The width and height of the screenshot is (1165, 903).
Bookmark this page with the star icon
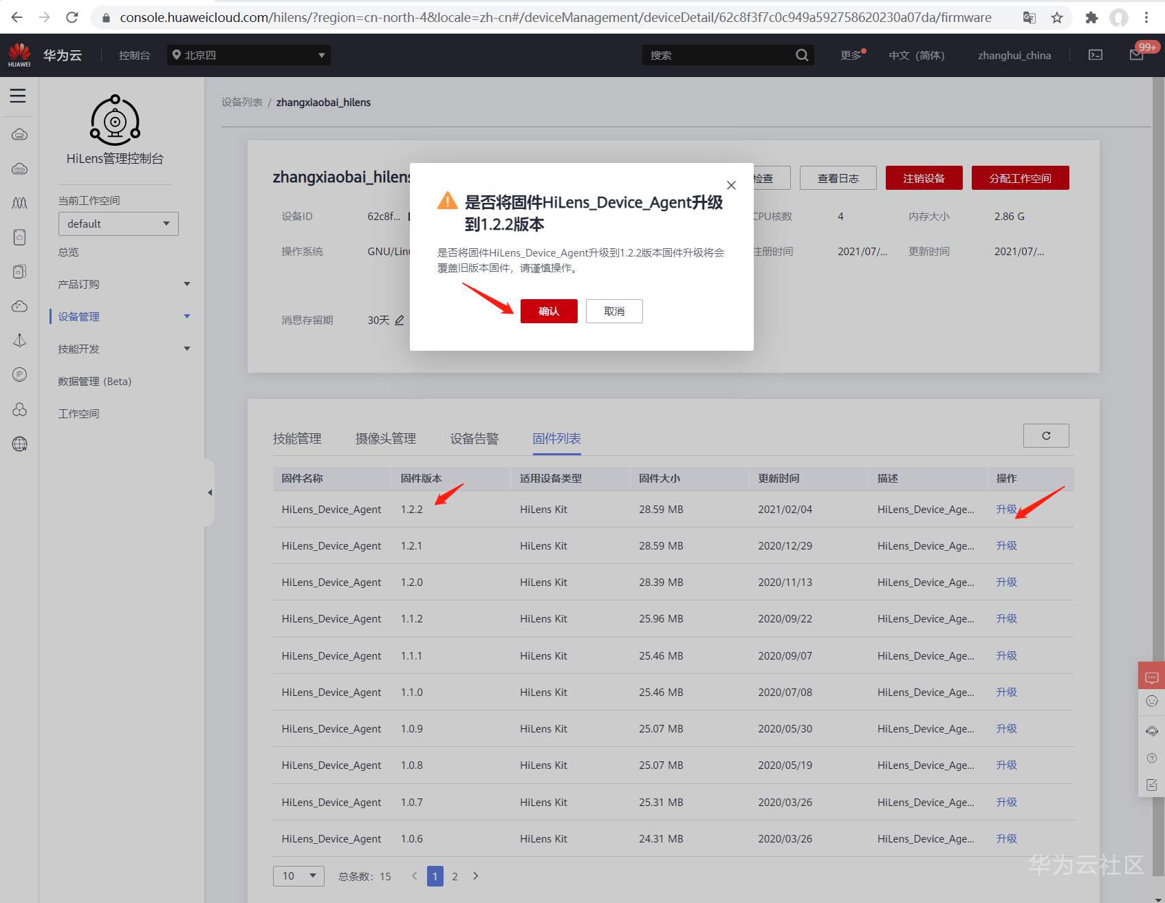[x=1057, y=18]
